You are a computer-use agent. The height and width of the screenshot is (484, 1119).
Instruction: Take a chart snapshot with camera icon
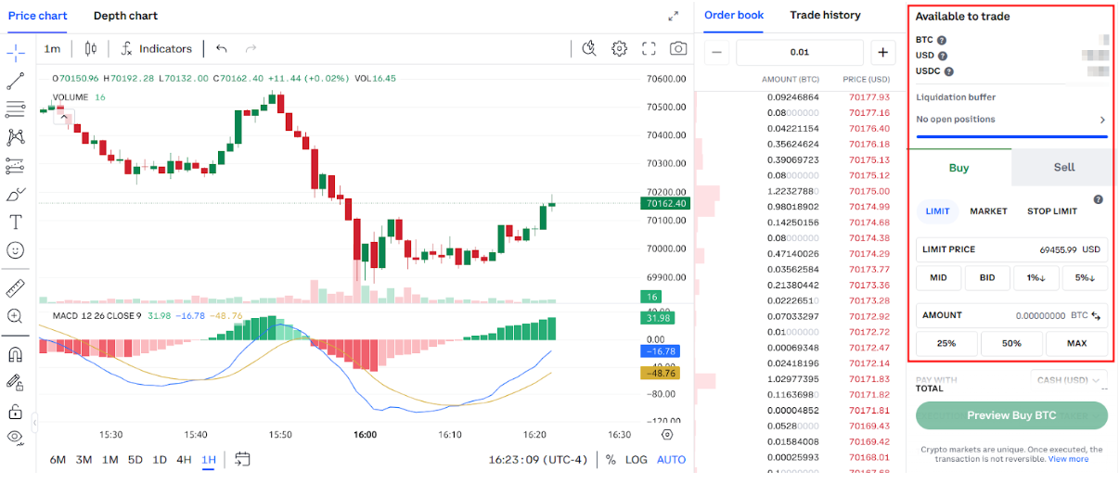click(679, 49)
